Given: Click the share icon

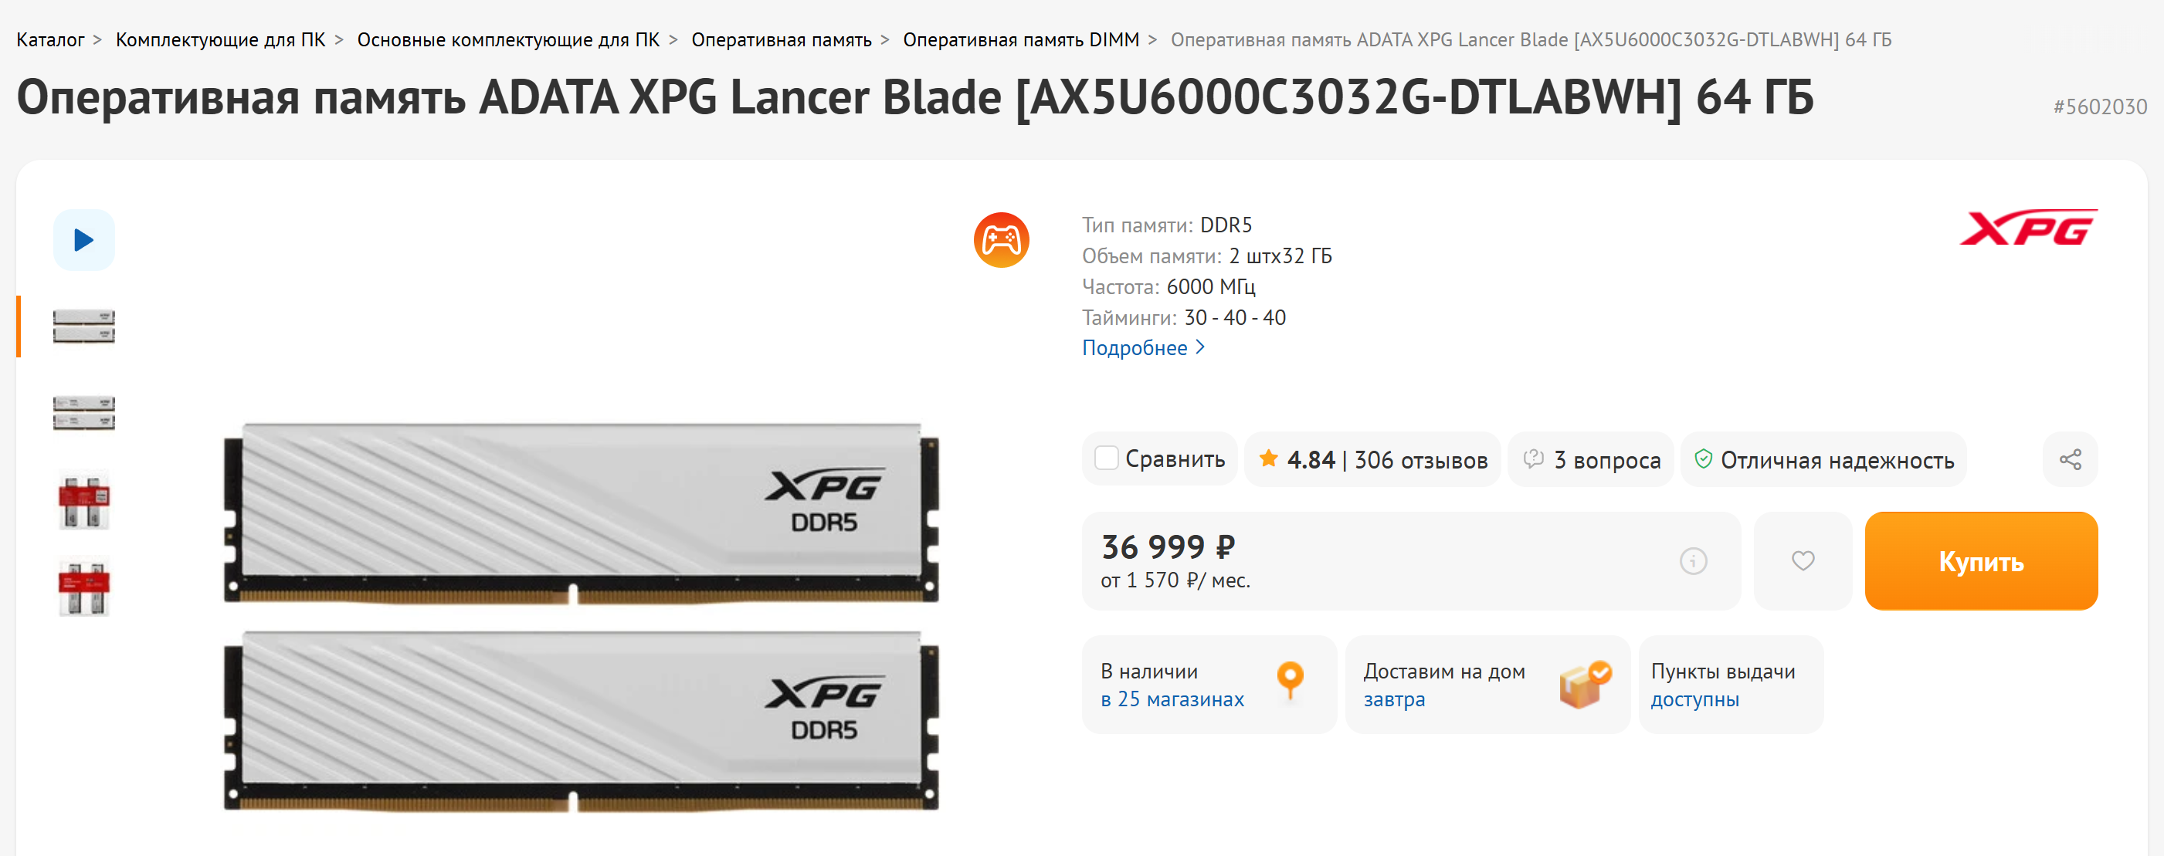Looking at the screenshot, I should (x=2070, y=459).
